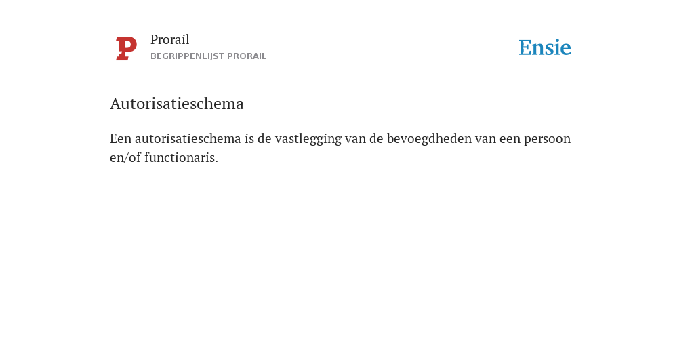Click the word 'is' in the definition sentence
This screenshot has height=347, width=694.
[x=249, y=138]
